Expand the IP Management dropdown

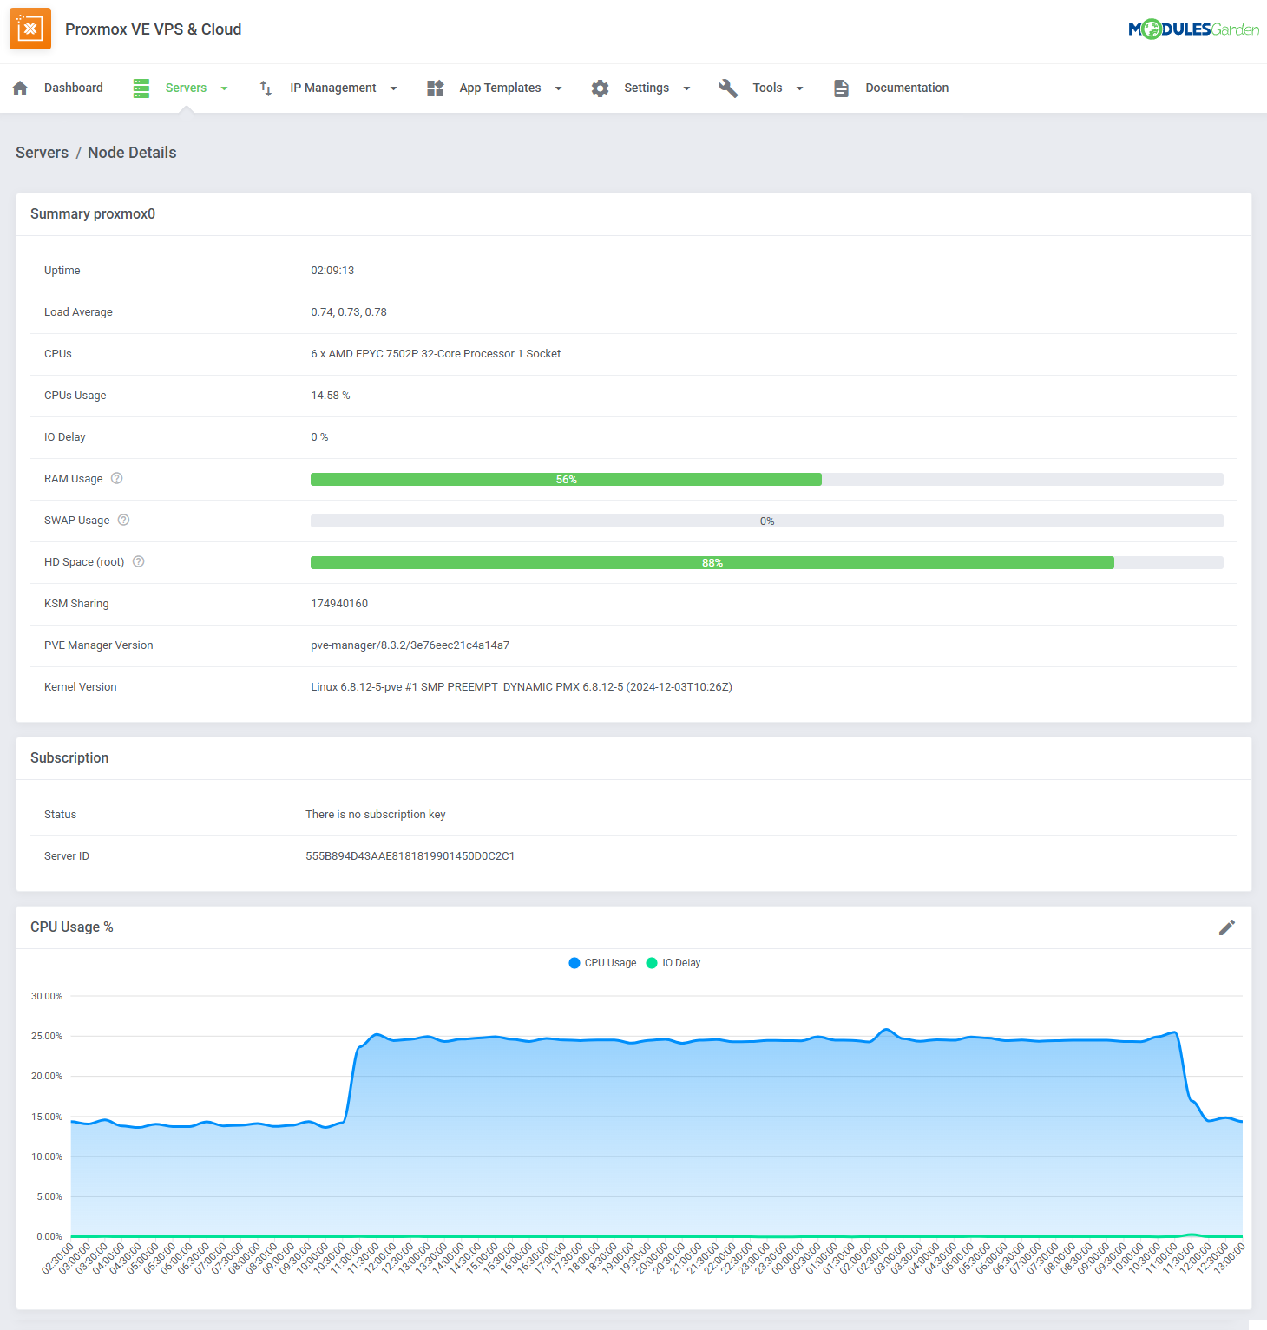[x=393, y=88]
